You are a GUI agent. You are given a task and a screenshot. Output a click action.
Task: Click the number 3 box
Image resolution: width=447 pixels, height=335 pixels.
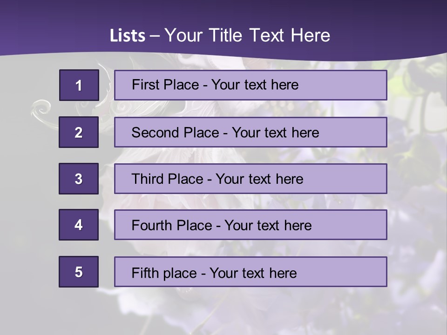pos(79,179)
